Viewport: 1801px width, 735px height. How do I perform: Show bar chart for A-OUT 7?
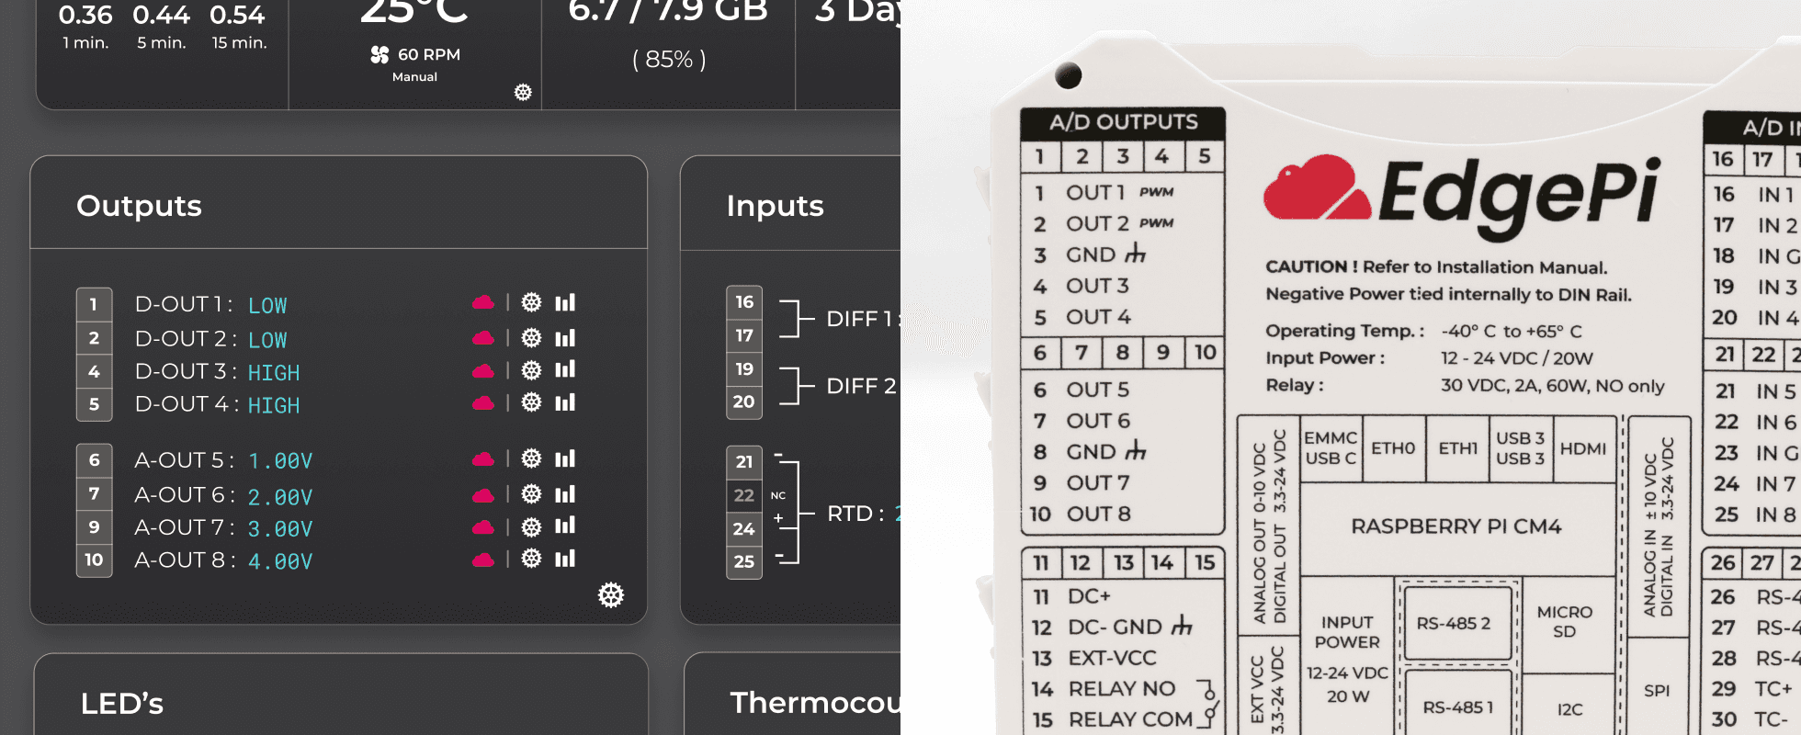(x=565, y=526)
